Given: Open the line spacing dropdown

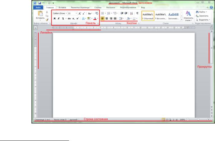Looking at the screenshot, I should coord(122,19).
